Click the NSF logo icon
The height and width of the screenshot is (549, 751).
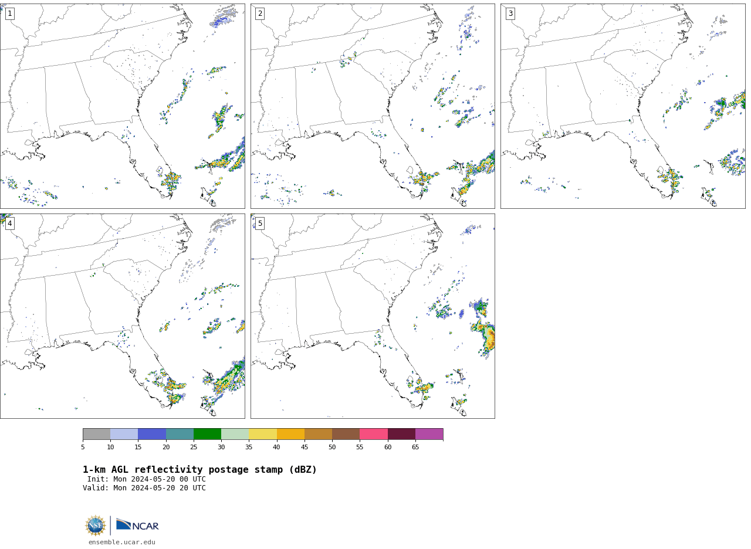(96, 526)
